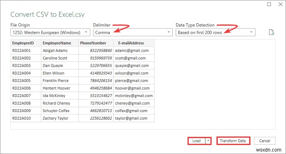Screen dimensions: 286x154
Task: Open the Delimiter Comma dropdown
Action: tap(133, 32)
